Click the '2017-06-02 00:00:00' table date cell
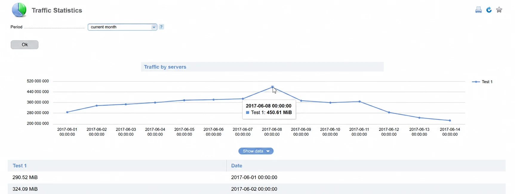The width and height of the screenshot is (515, 194). [366, 189]
